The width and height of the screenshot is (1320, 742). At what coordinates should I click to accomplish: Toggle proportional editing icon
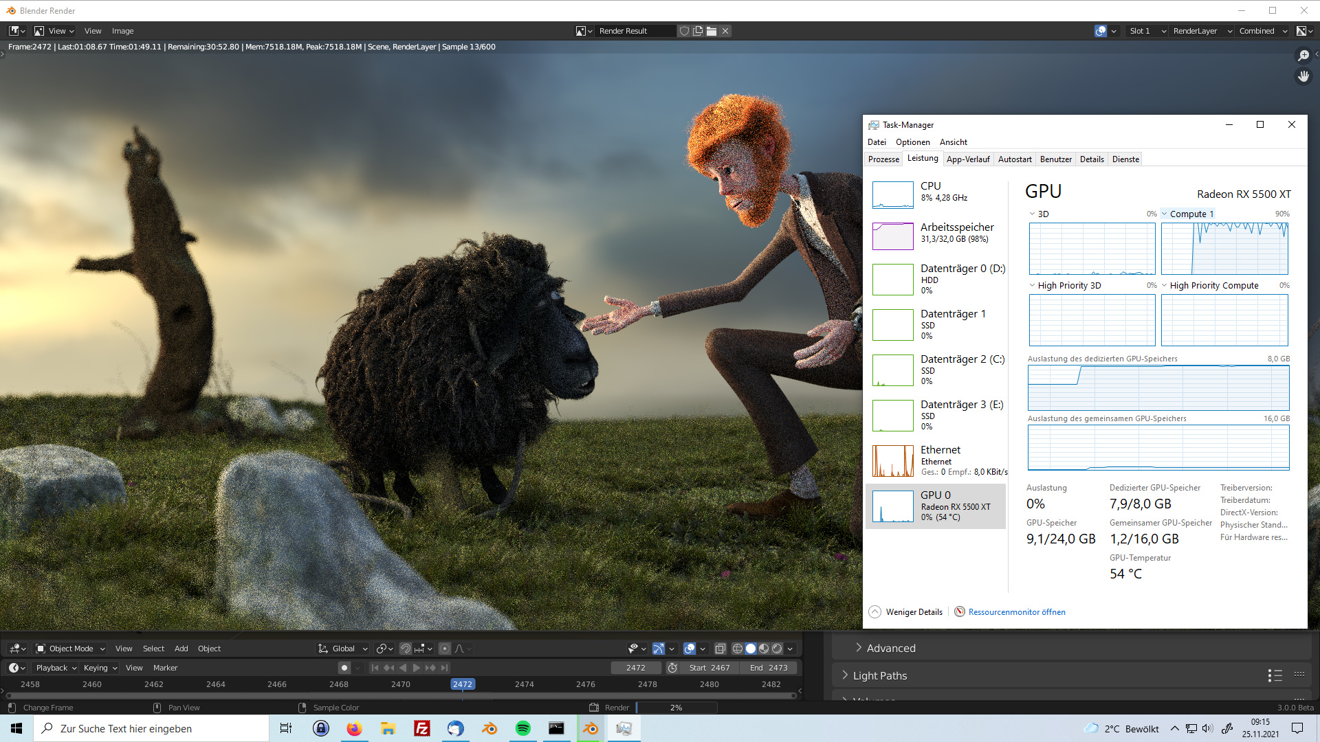(445, 649)
